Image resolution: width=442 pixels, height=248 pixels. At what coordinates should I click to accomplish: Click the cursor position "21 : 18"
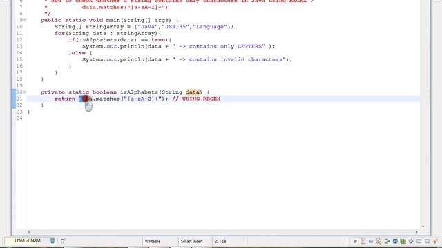point(220,241)
